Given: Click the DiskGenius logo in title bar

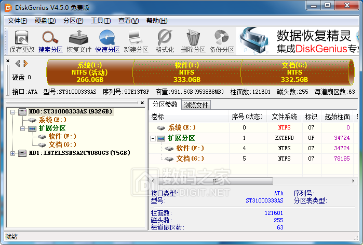Looking at the screenshot, I should pyautogui.click(x=8, y=8).
